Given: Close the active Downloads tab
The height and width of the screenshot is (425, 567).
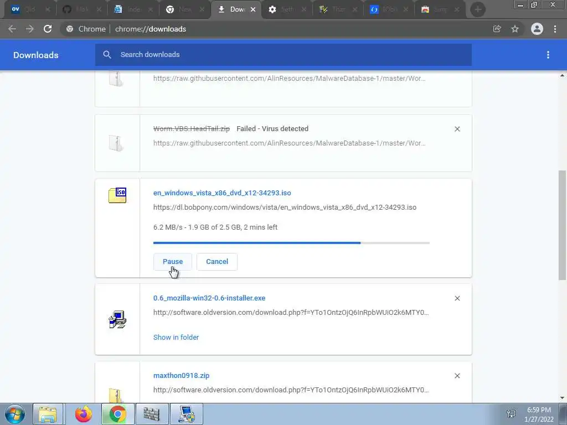Looking at the screenshot, I should click(x=253, y=9).
